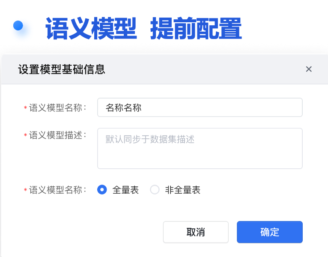
Task: Click the 语义模型 提前配置 page heading
Action: [143, 29]
